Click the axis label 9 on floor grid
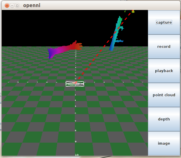Screen dimensions: 181x158 tap(76, 141)
